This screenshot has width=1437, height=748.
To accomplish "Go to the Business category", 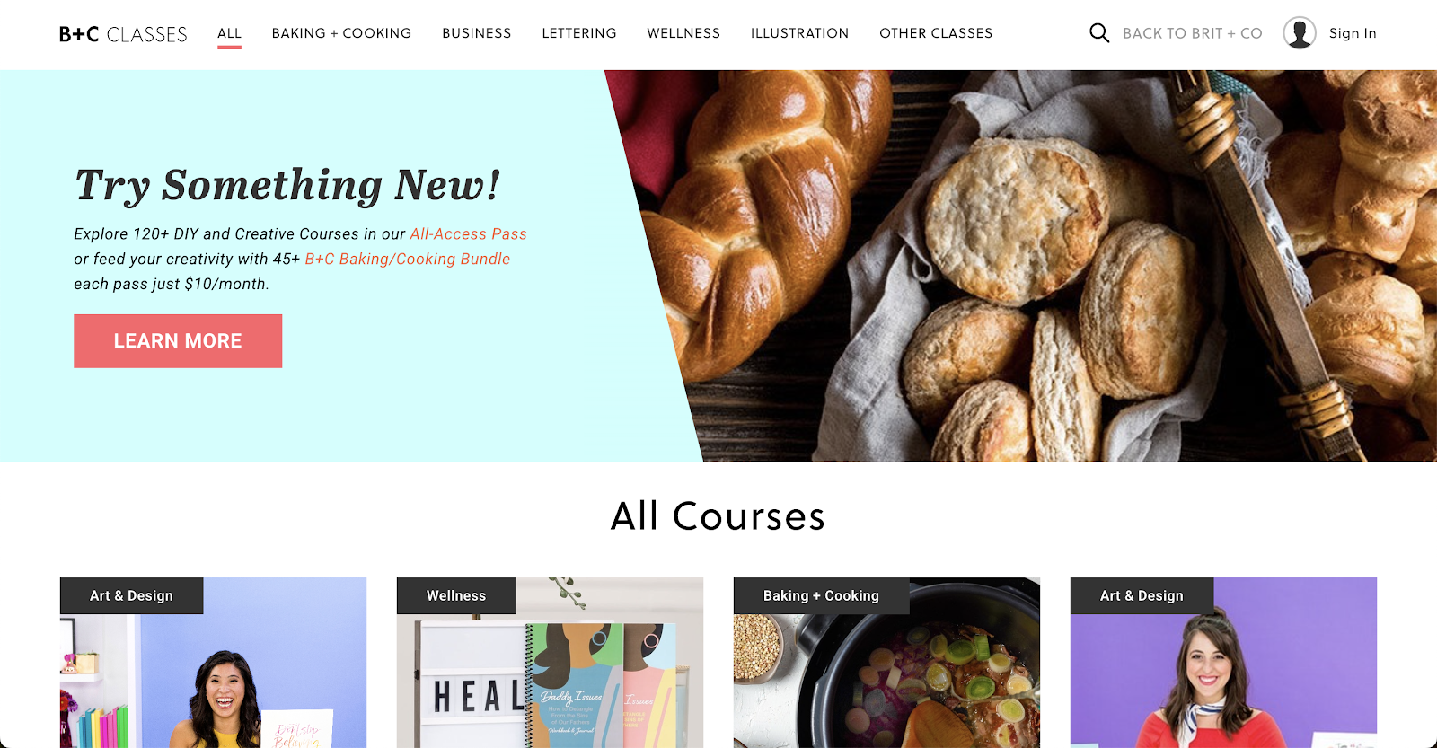I will pos(477,33).
